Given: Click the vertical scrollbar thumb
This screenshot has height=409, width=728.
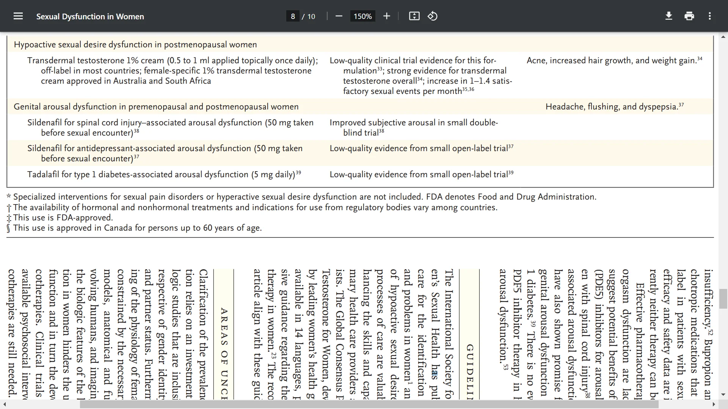Looking at the screenshot, I should 723,299.
